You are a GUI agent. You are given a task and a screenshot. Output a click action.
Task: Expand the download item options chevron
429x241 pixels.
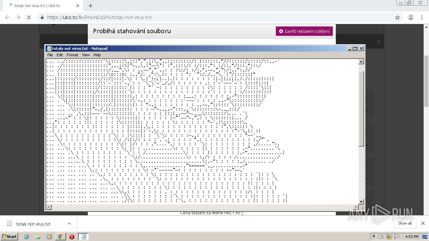tap(69, 224)
